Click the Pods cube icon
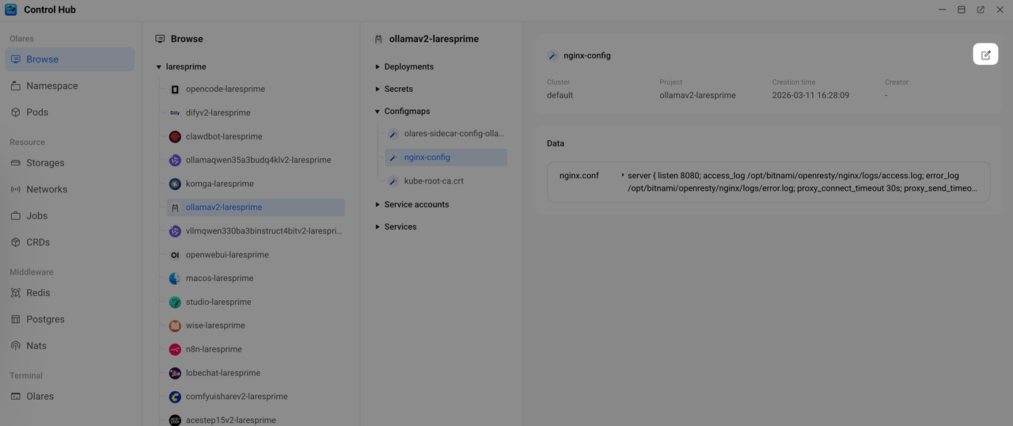The width and height of the screenshot is (1013, 426). coord(16,112)
